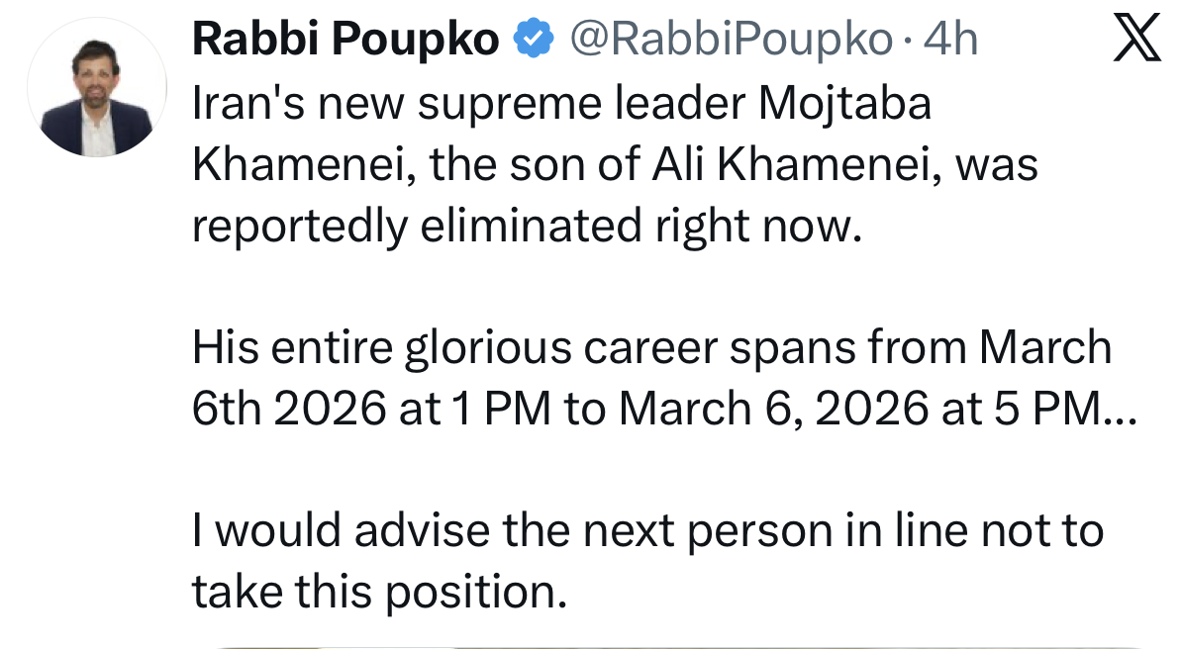Click the phrase "glorious career"
Viewport: 1182px width, 649px height.
click(541, 347)
